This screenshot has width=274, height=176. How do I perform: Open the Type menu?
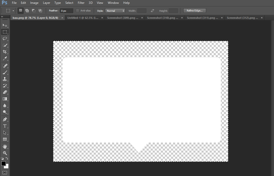coord(57,3)
